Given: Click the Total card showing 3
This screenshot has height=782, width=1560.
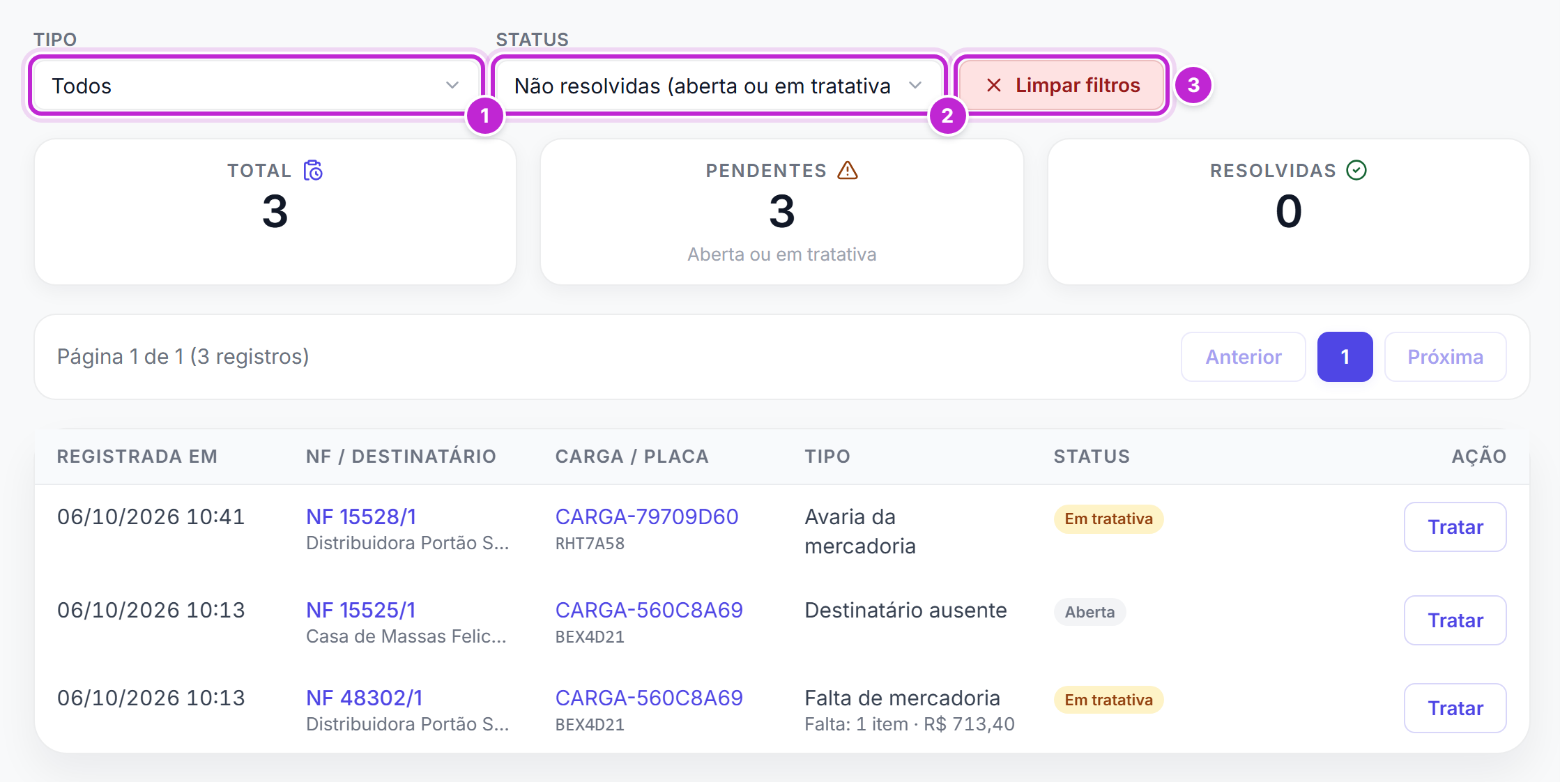Looking at the screenshot, I should 275,212.
